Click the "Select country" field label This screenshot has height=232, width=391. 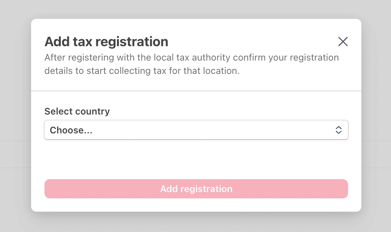(x=77, y=111)
